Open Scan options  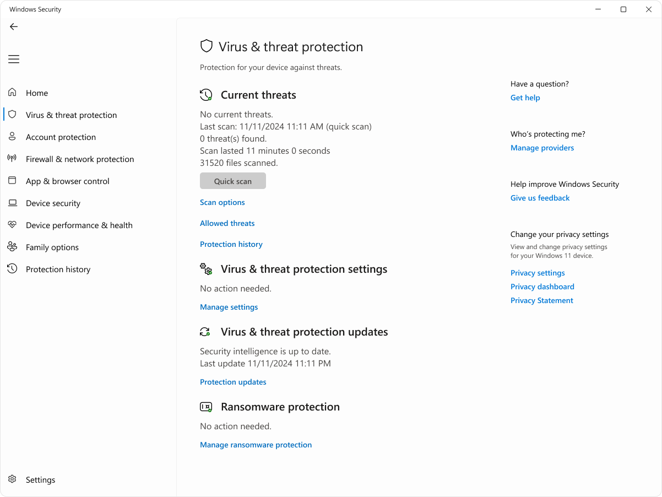click(222, 202)
